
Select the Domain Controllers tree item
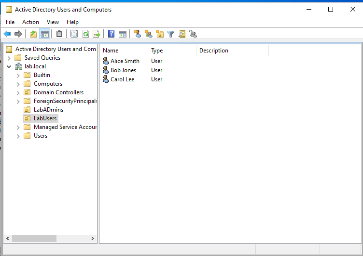58,92
